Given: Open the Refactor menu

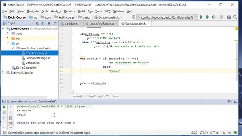Looking at the screenshot, I should click(70, 11).
